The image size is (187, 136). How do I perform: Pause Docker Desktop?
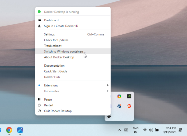(x=73, y=99)
